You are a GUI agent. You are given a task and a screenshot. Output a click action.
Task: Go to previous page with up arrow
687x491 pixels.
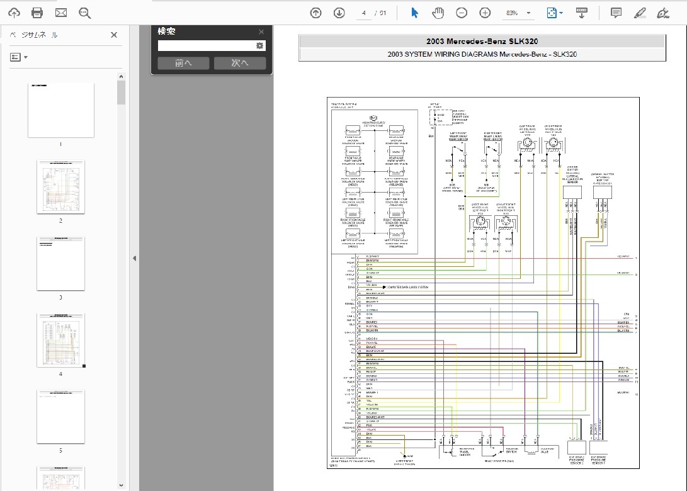point(316,13)
